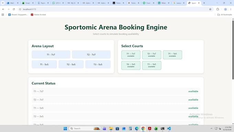Open Microsoft Store from taskbar
The image size is (234, 132).
coord(117,129)
